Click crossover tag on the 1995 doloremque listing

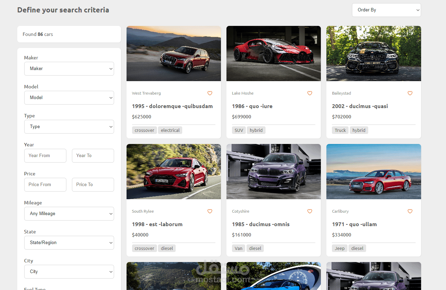point(145,130)
